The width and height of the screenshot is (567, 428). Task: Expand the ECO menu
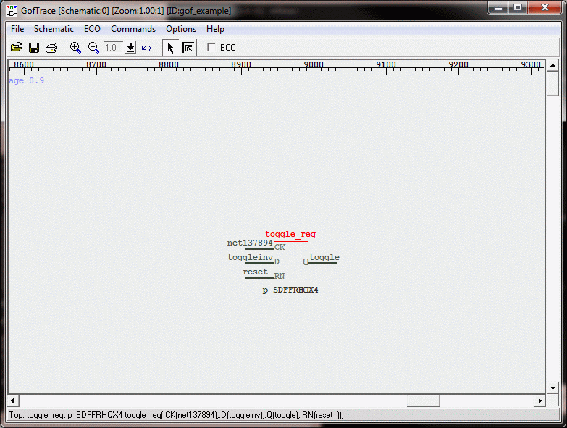point(92,29)
